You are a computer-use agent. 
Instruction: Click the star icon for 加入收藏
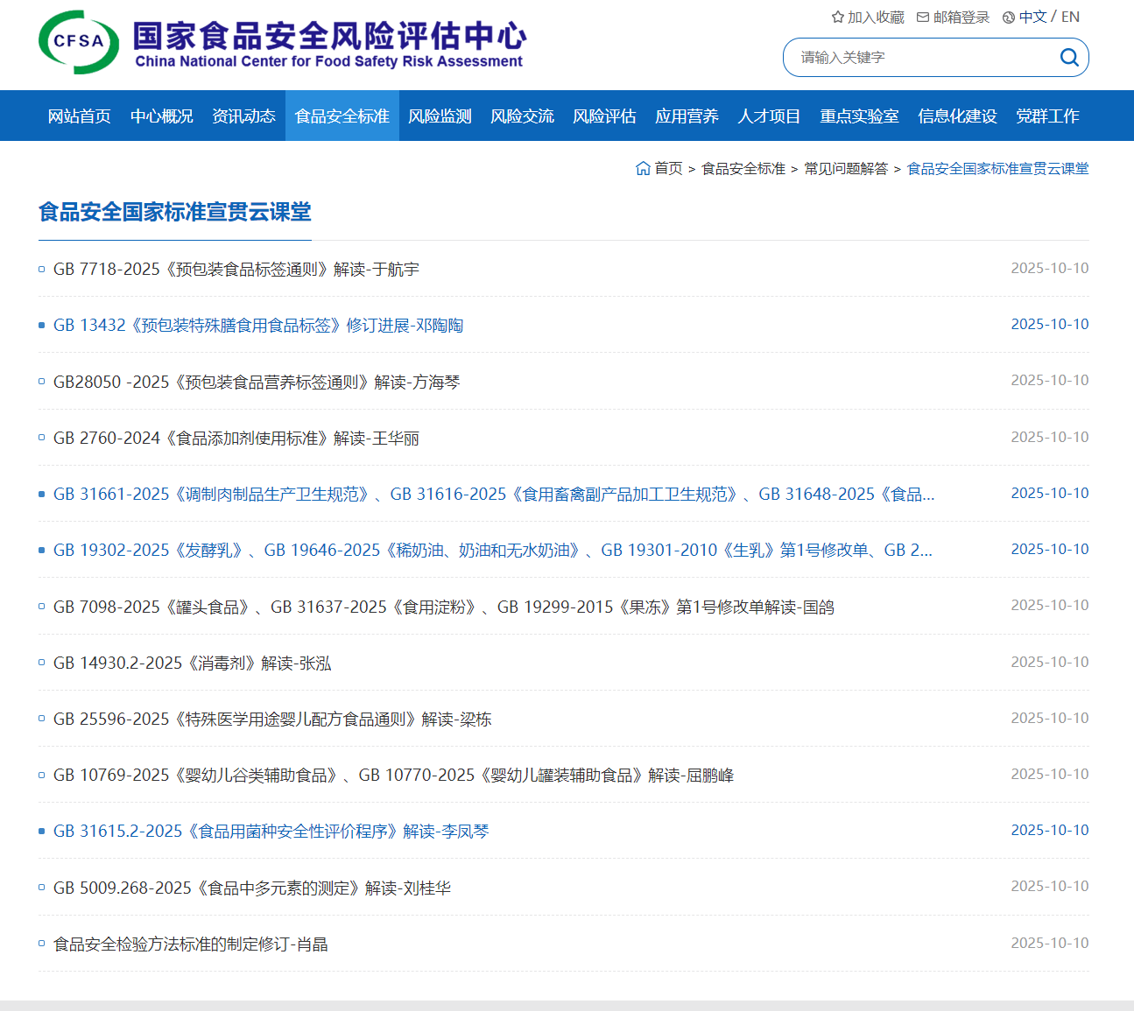[x=837, y=18]
